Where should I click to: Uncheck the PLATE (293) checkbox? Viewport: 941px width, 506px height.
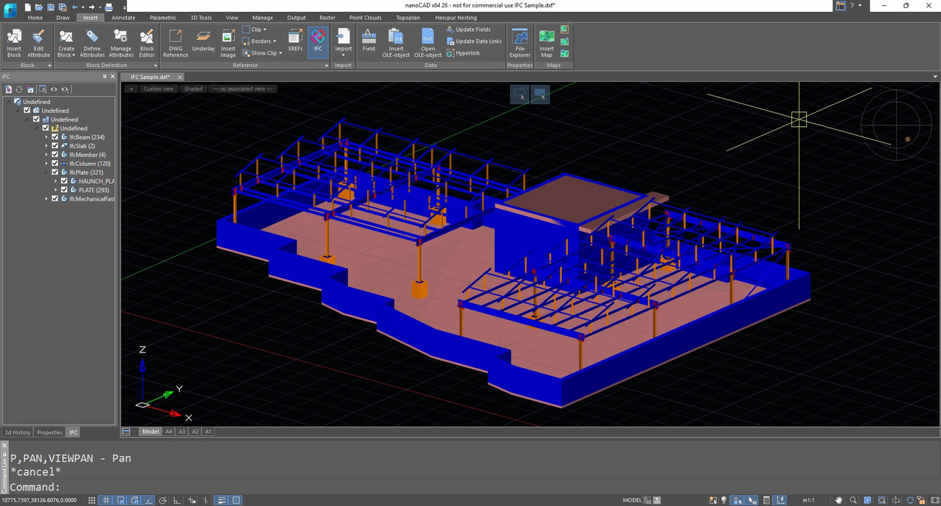point(64,190)
